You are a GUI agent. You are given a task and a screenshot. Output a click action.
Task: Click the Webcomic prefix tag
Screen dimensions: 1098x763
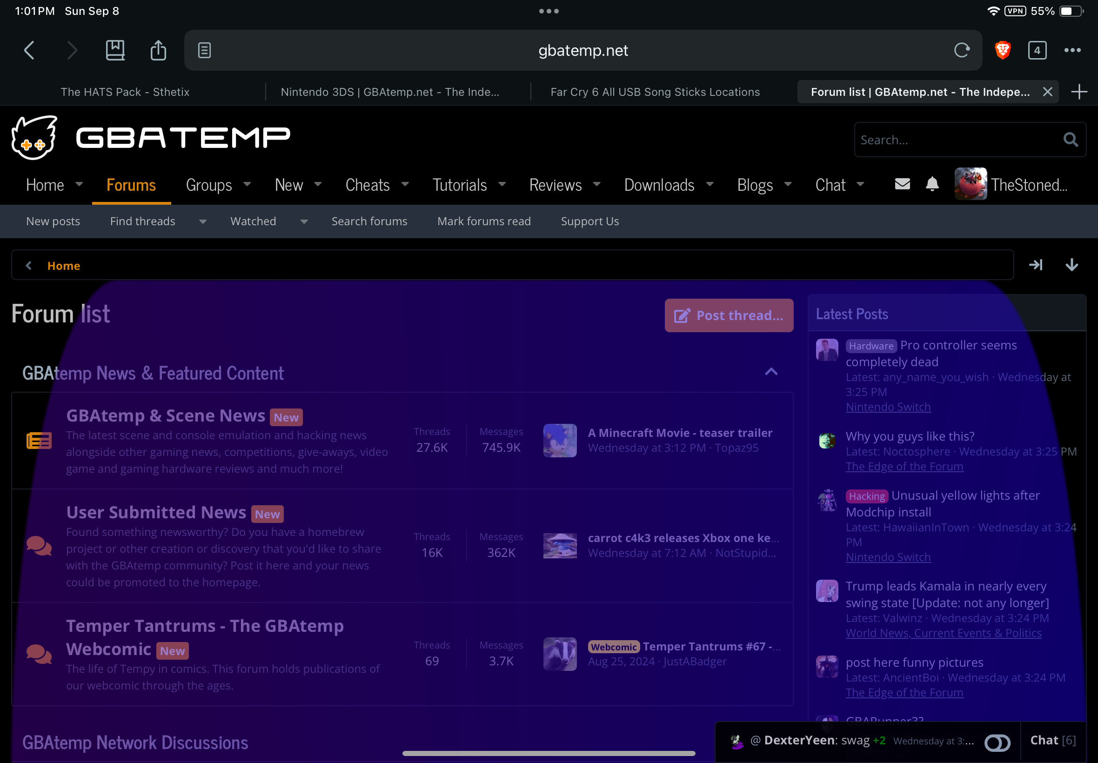coord(614,647)
